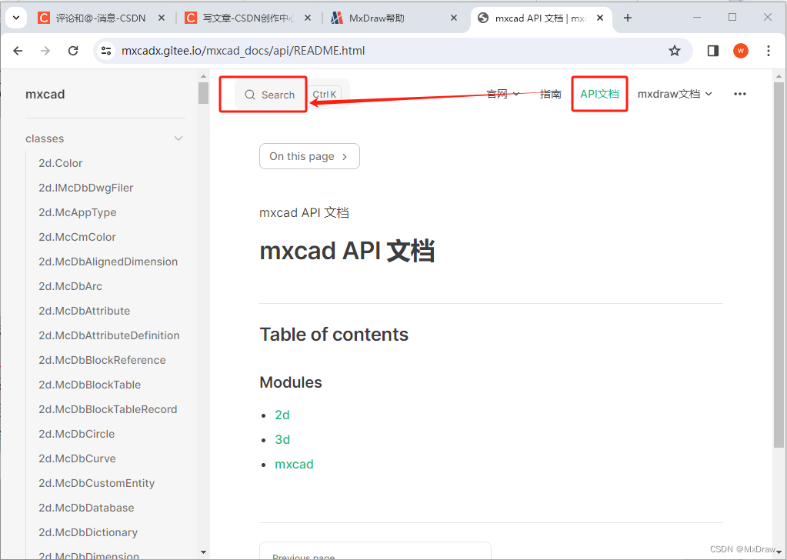Collapse the classes sidebar section
Viewport: 787px width, 560px height.
pyautogui.click(x=178, y=138)
